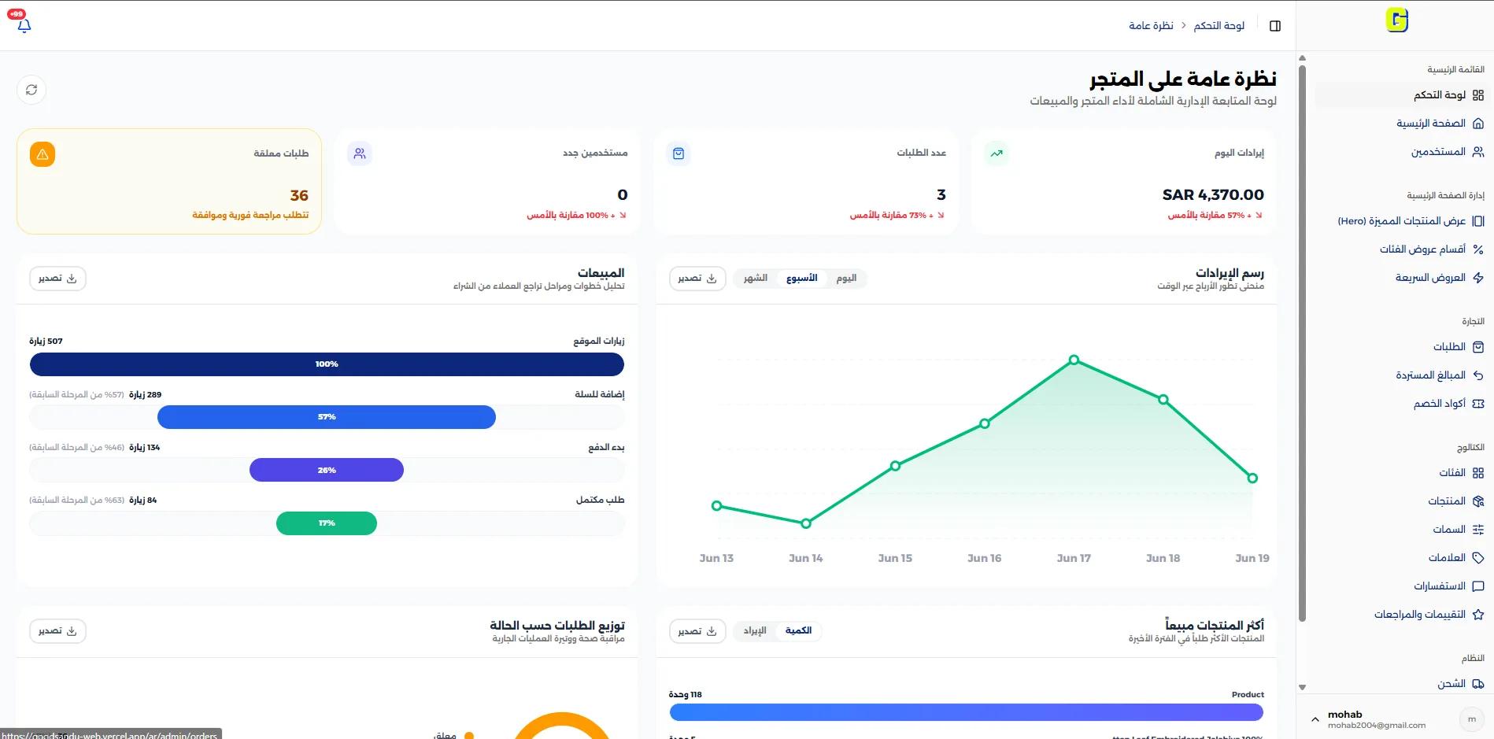Select الإيراد tab in top products
This screenshot has height=739, width=1494.
(x=755, y=631)
